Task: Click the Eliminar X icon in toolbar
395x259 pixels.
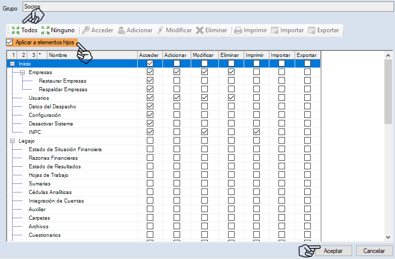Action: click(x=200, y=30)
